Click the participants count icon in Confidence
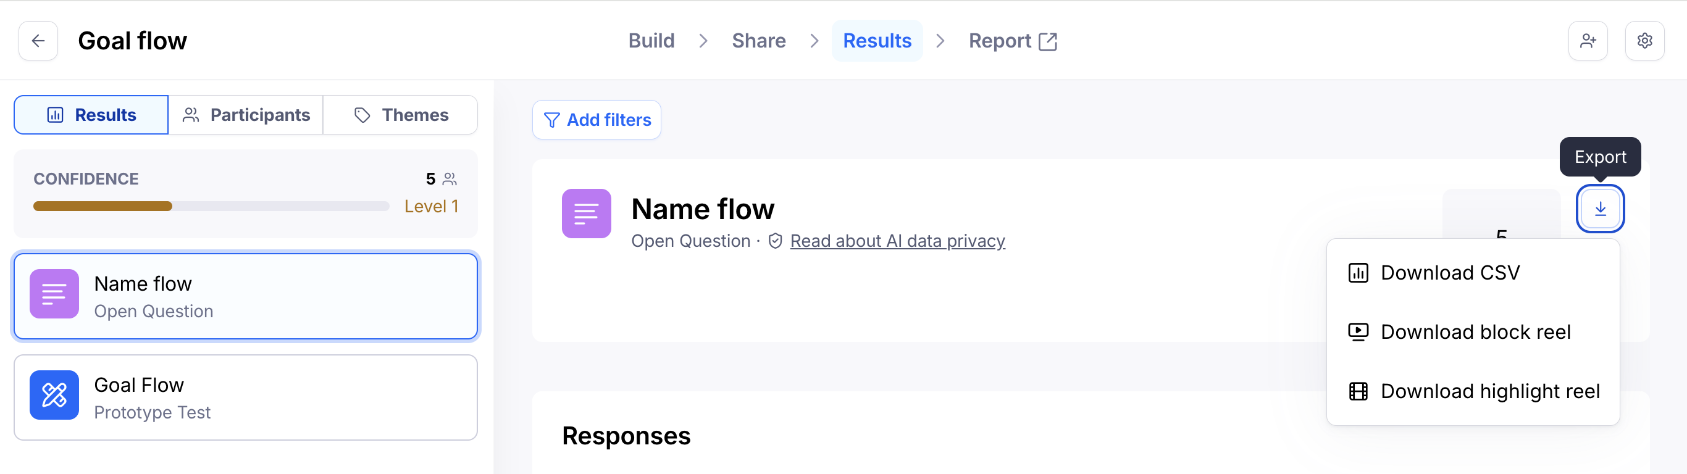 point(450,179)
